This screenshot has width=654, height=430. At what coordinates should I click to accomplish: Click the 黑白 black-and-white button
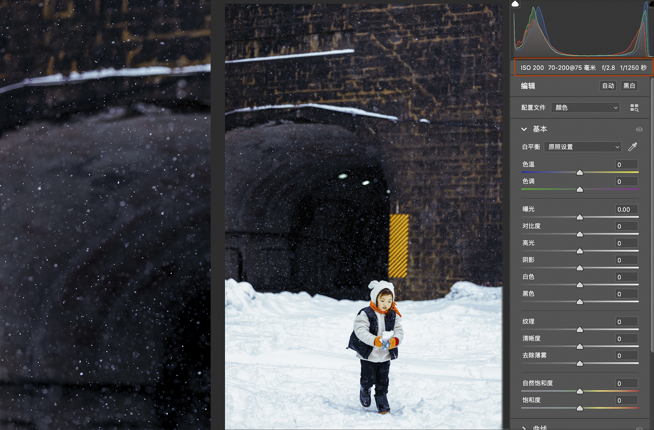(629, 86)
